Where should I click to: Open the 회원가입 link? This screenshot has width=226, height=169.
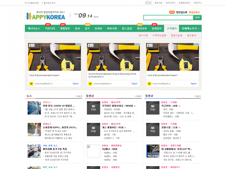[158, 3]
